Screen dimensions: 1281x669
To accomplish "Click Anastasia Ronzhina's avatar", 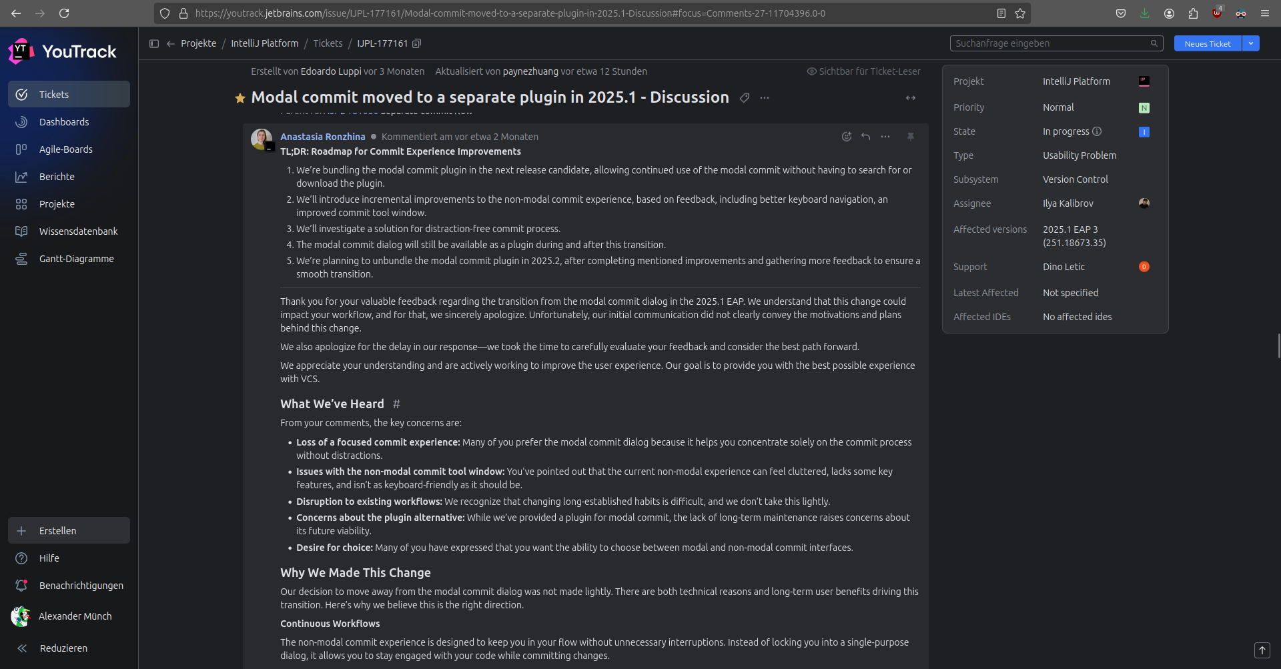I will [262, 139].
